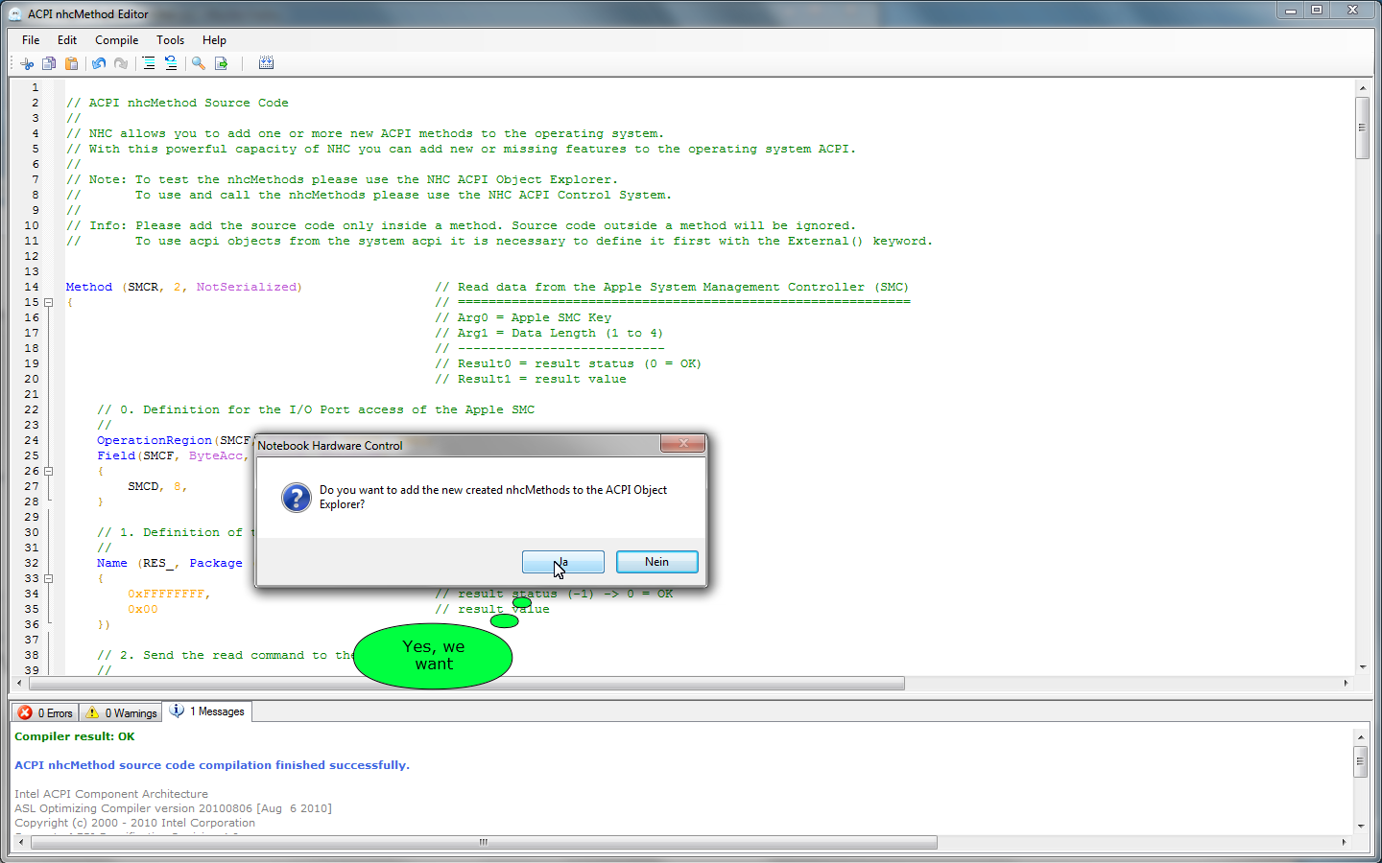The width and height of the screenshot is (1382, 863).
Task: Click the grayed Redo arrow icon
Action: tap(121, 63)
